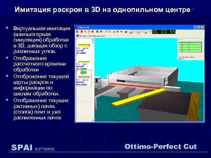Switch to the Simulator tab
This screenshot has width=211, height=158.
(x=82, y=36)
